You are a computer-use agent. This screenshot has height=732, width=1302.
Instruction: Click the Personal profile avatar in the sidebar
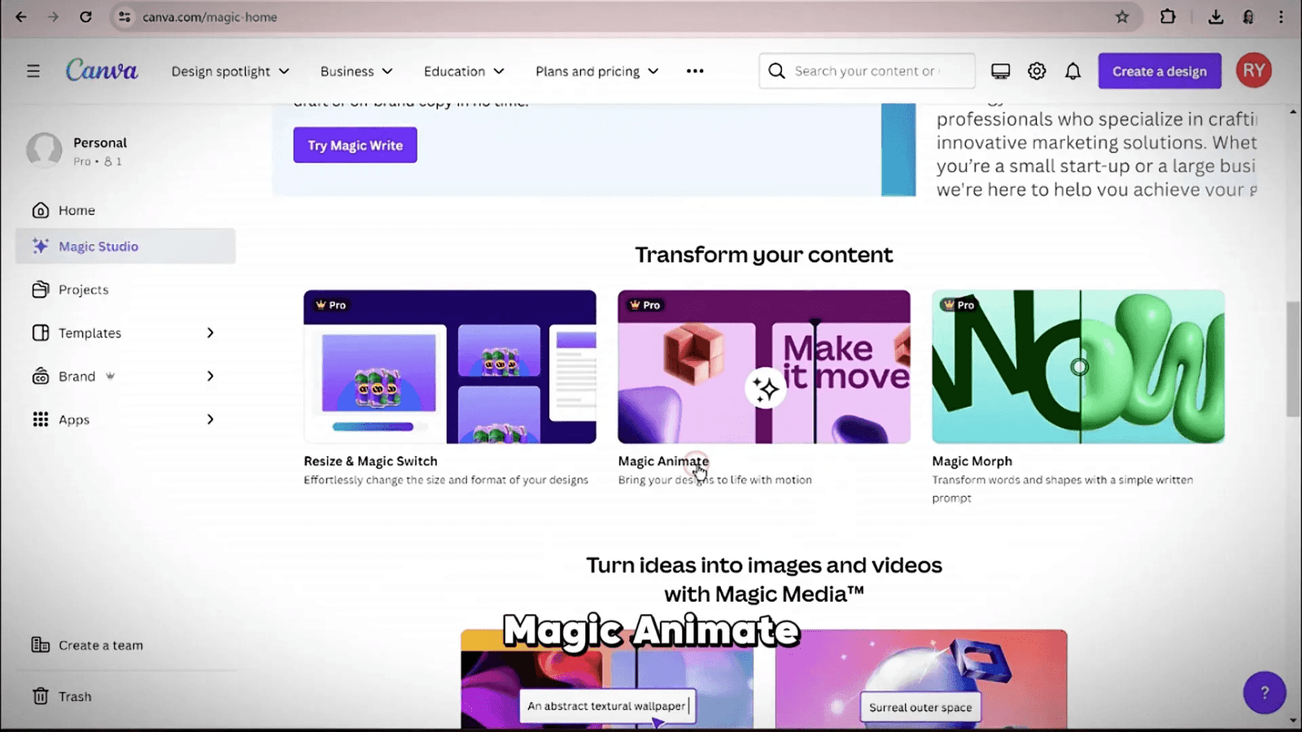tap(44, 150)
